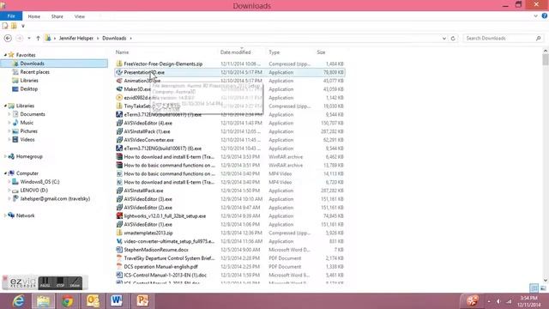This screenshot has width=549, height=309.
Task: Click the Back navigation arrow
Action: 8,38
